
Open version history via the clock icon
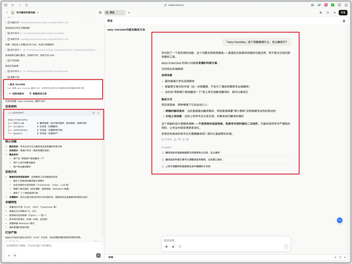pyautogui.click(x=100, y=12)
